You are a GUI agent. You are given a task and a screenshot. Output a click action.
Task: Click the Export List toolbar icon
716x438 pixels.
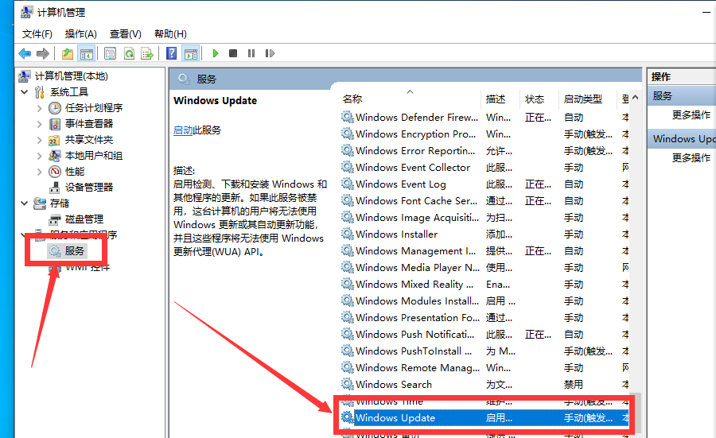pos(146,53)
